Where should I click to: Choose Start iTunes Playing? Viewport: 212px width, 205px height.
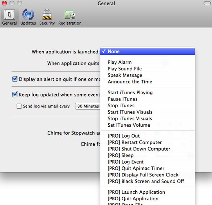(x=147, y=92)
